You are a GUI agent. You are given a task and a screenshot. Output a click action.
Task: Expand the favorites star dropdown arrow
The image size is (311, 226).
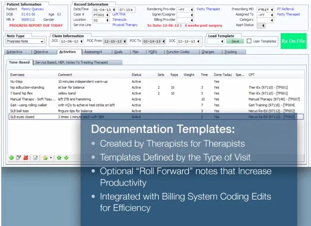51,158
